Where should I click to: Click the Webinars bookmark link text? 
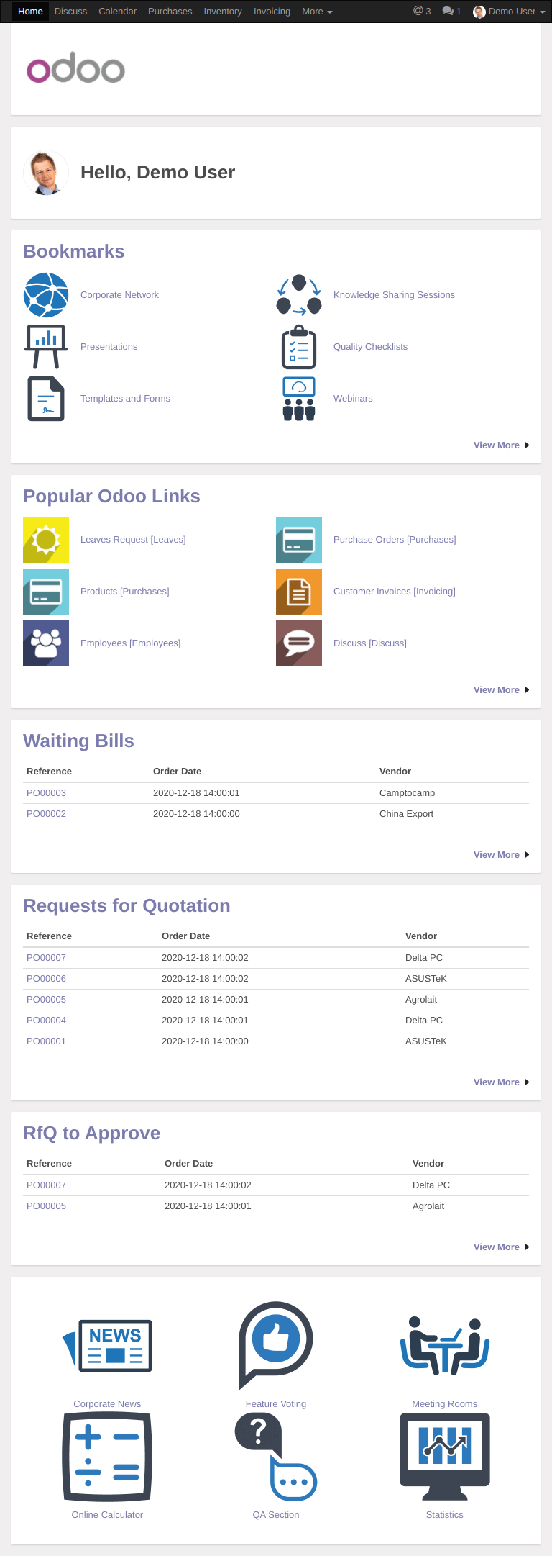point(353,399)
